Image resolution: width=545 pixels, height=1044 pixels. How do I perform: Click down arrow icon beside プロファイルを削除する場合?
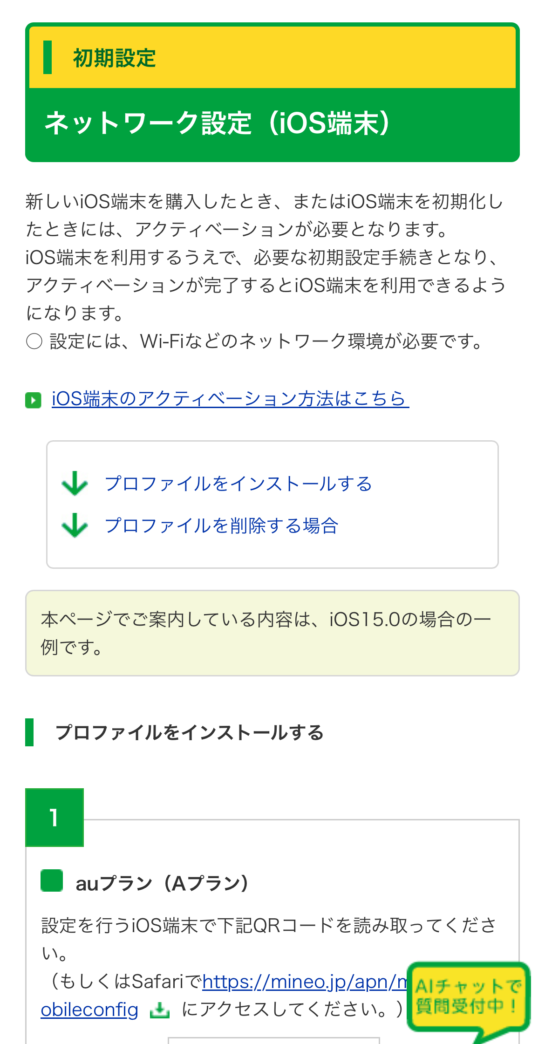pos(75,525)
